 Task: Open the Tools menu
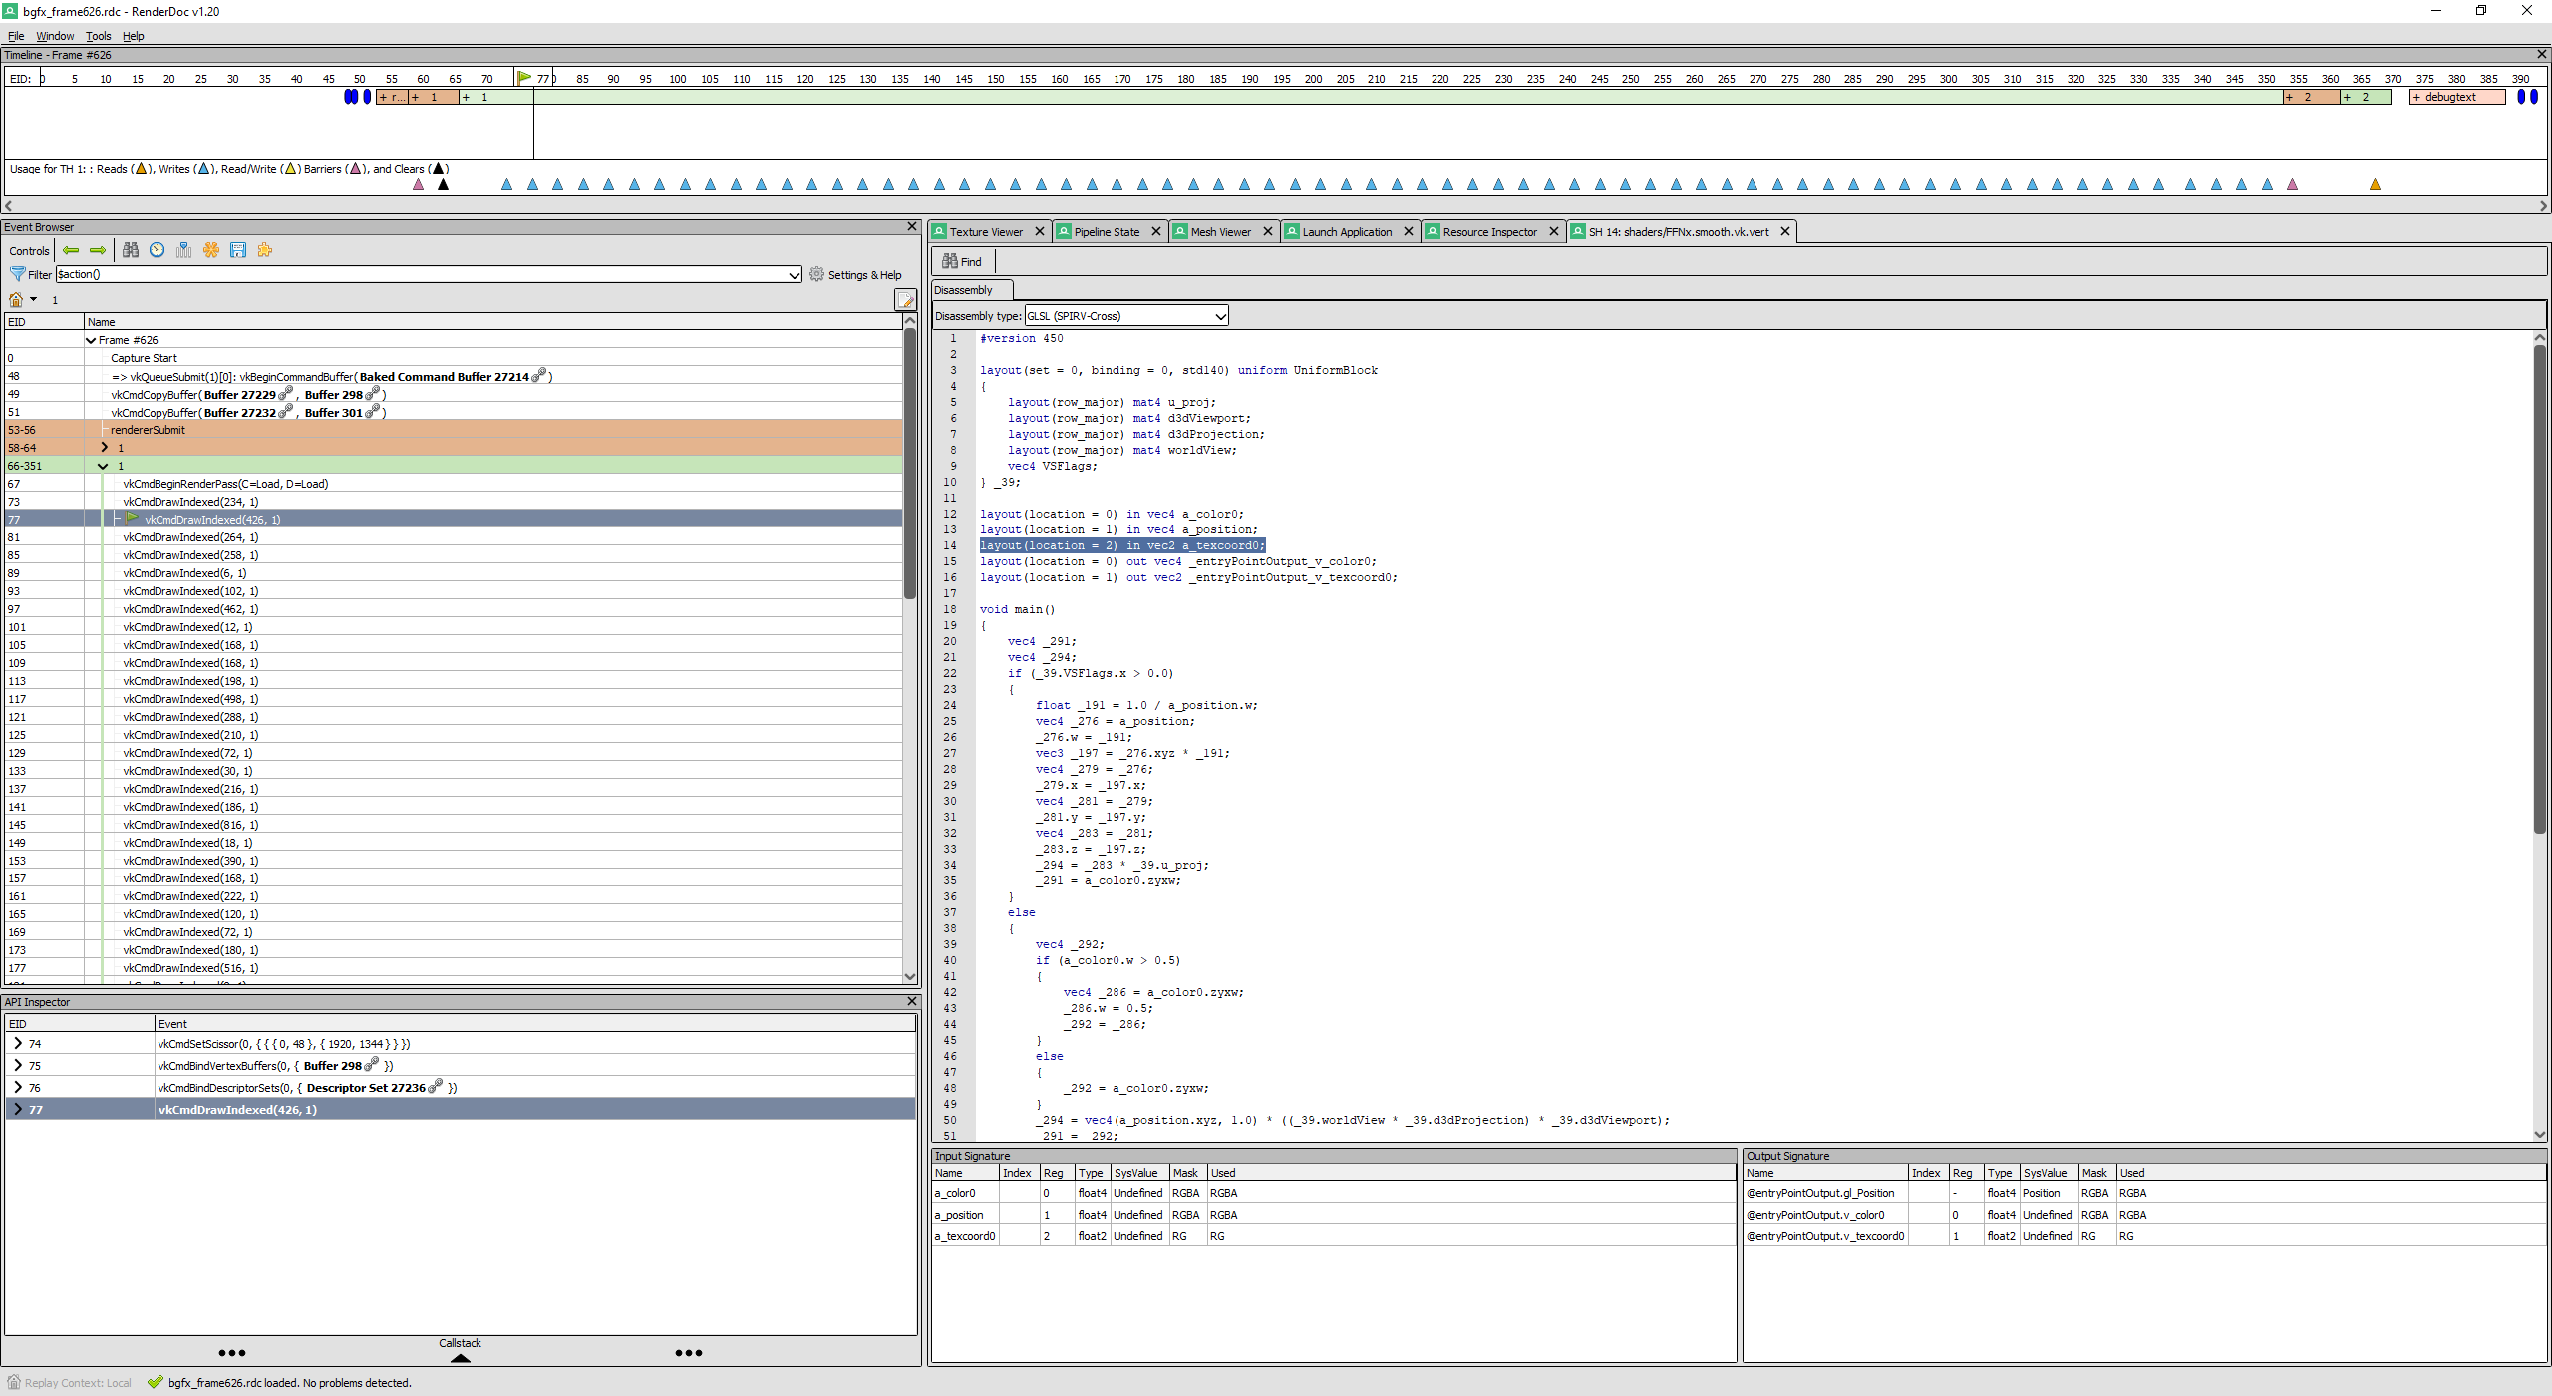pyautogui.click(x=98, y=36)
